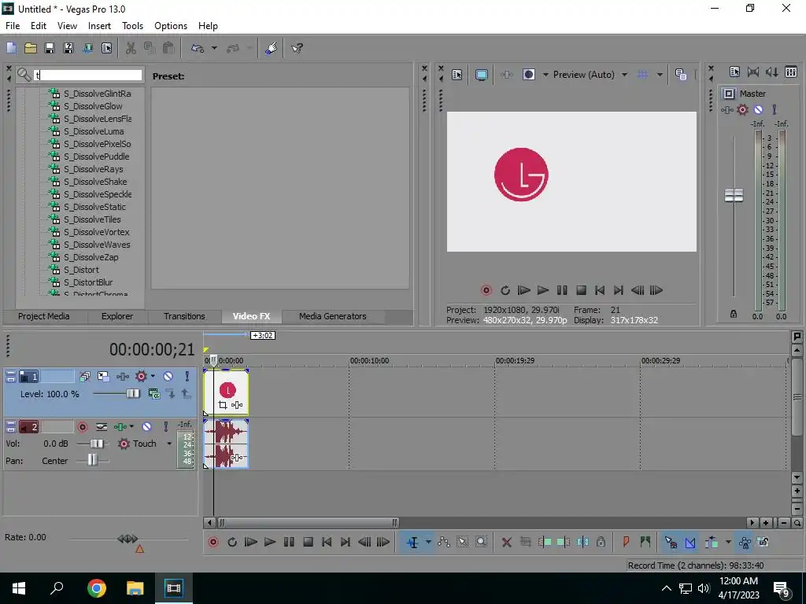Image resolution: width=806 pixels, height=604 pixels.
Task: Open Chrome from the Windows taskbar
Action: pyautogui.click(x=97, y=588)
